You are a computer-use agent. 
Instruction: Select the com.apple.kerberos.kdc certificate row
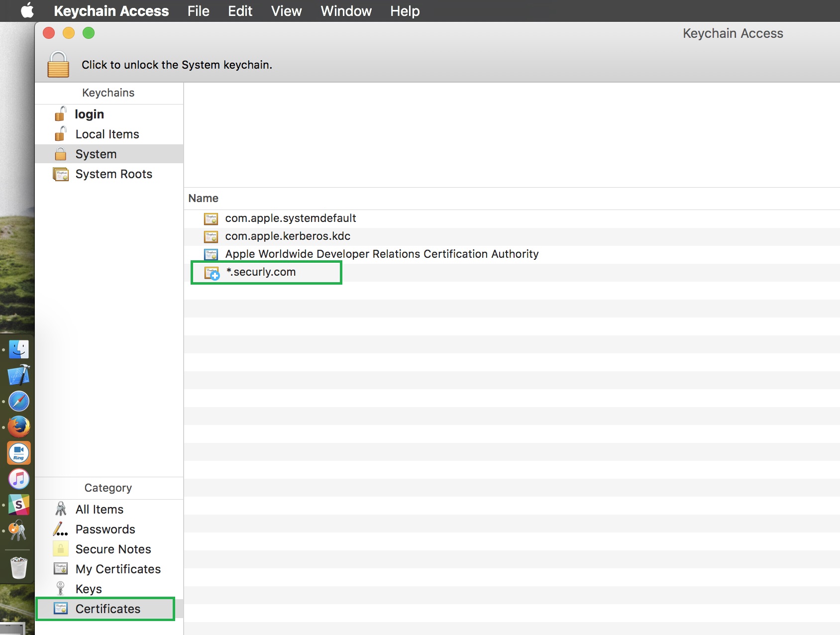coord(512,236)
